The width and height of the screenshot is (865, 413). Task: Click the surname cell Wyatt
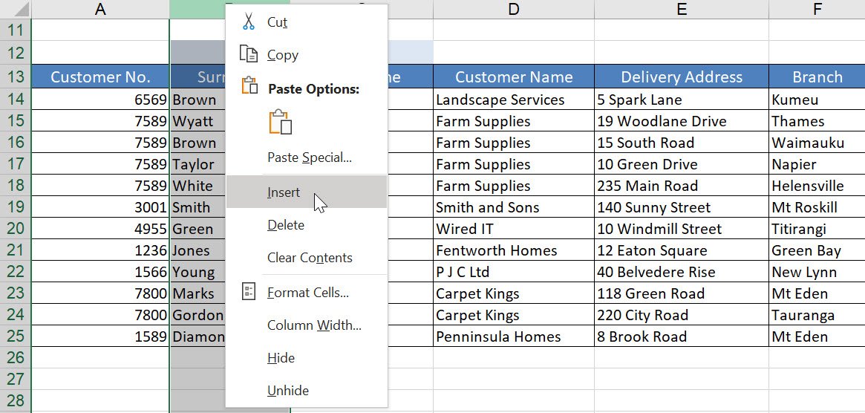pos(198,121)
